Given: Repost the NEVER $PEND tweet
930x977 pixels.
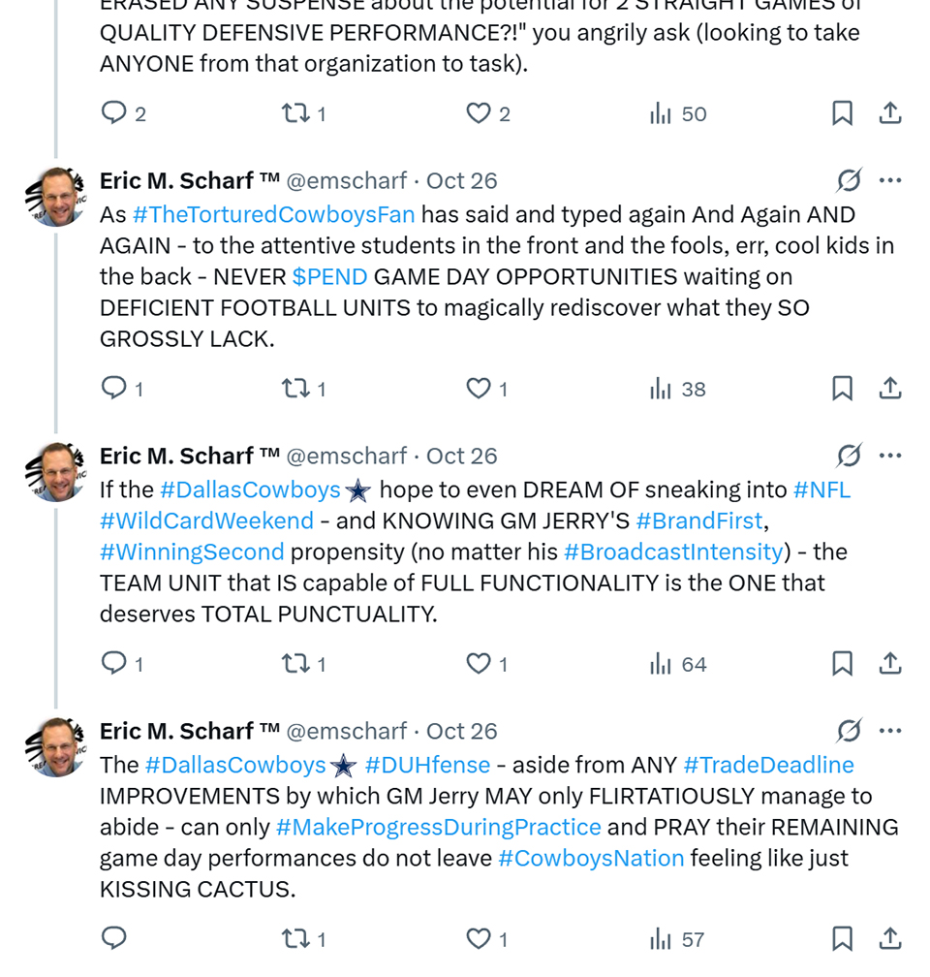Looking at the screenshot, I should coord(294,389).
